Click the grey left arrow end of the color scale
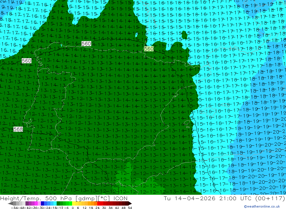The height and width of the screenshot is (209, 286). pyautogui.click(x=10, y=204)
